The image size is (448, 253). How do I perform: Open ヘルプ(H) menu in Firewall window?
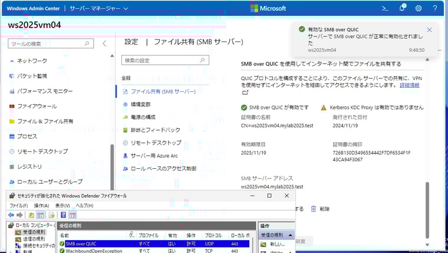(84, 206)
